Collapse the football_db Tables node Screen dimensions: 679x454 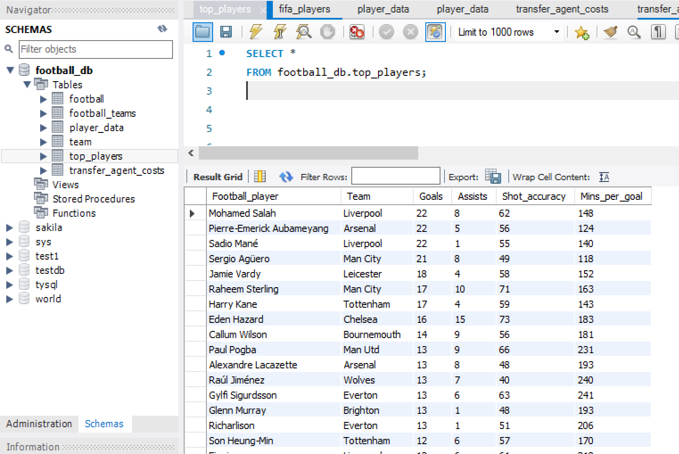pyautogui.click(x=27, y=84)
